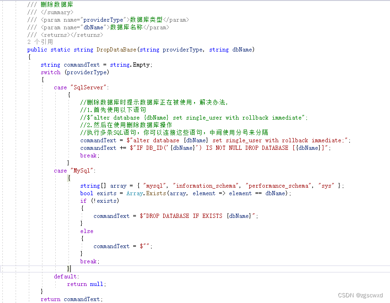Click the '//1.首先使用以下语句' comment

click(113, 110)
